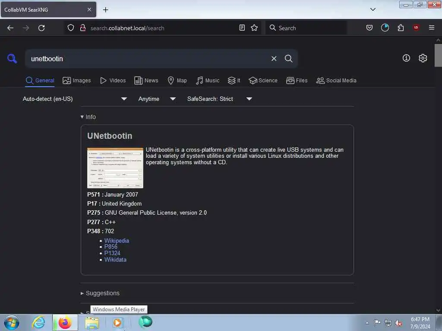This screenshot has height=331, width=442.
Task: Click the address bar URL
Action: tap(127, 28)
